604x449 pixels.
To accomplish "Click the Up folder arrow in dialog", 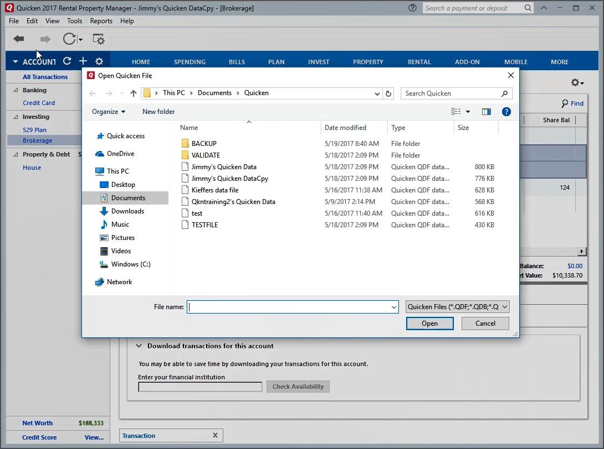I will click(134, 93).
